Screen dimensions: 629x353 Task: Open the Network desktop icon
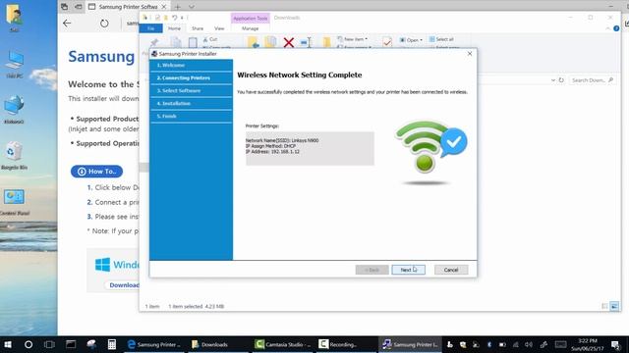(x=14, y=110)
